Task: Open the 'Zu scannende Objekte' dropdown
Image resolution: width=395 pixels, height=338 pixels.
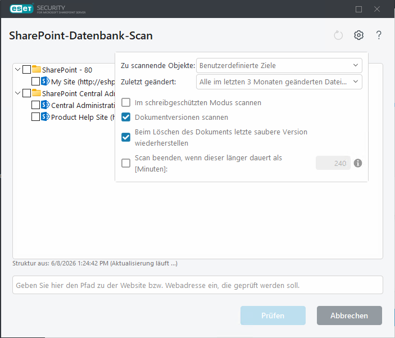Action: click(279, 66)
